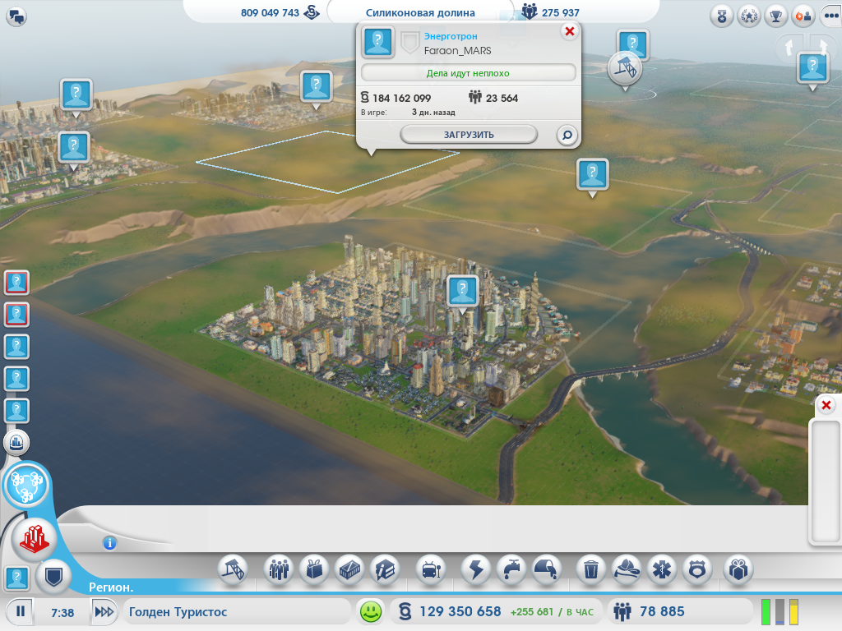Switch to region view with globe button

[25, 485]
